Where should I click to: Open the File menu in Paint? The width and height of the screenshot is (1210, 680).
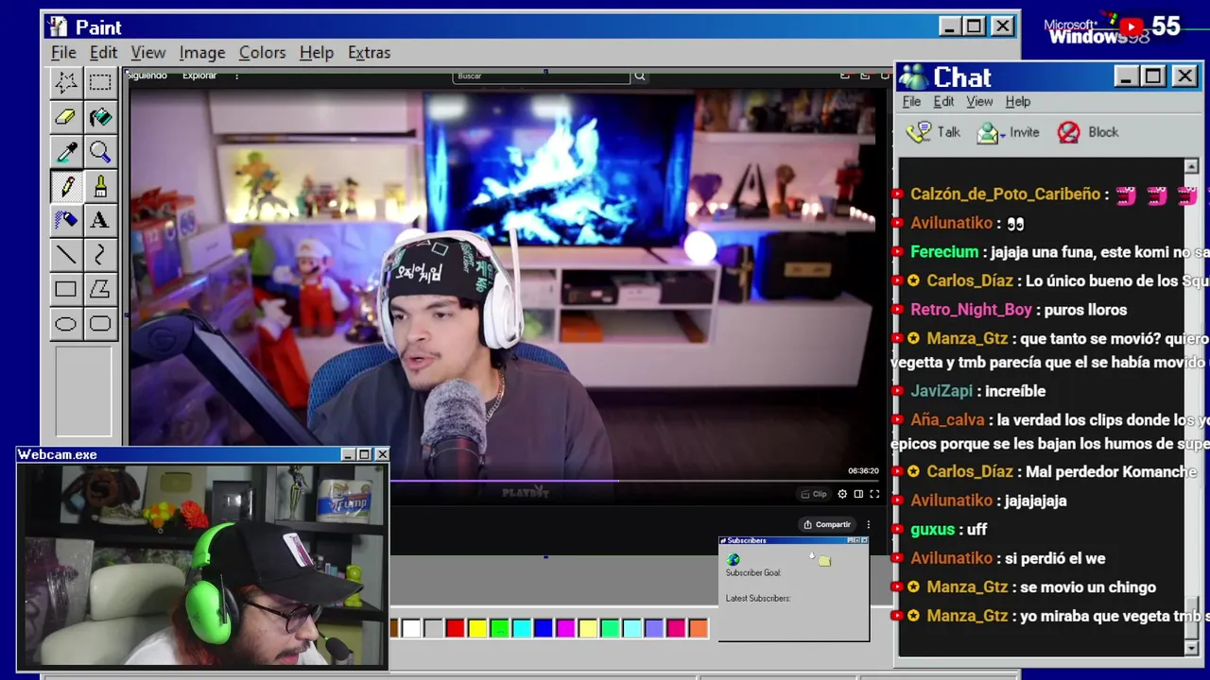pos(63,53)
